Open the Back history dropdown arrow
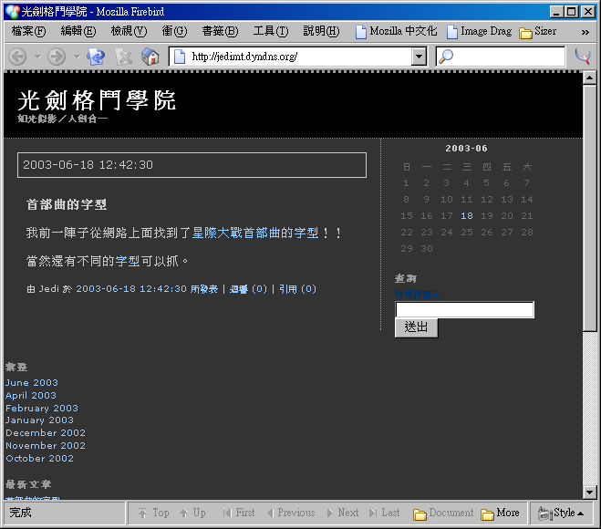 pos(37,57)
